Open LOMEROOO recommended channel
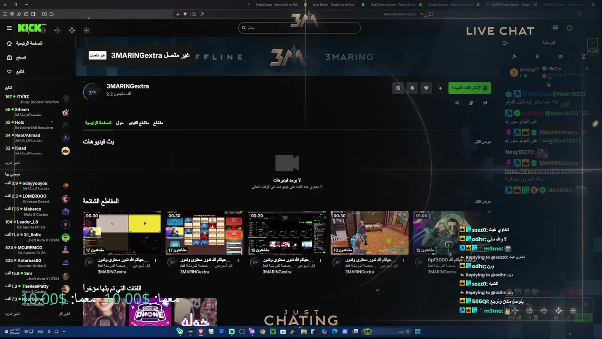Screen dimensions: 602x339 click(37, 198)
